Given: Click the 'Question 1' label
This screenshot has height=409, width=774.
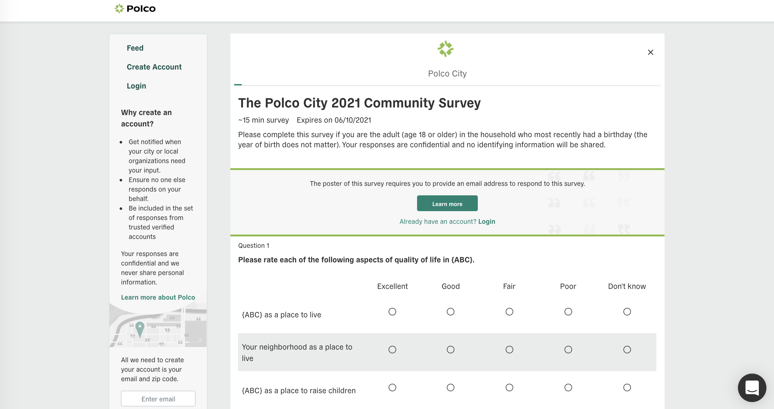Looking at the screenshot, I should 254,246.
